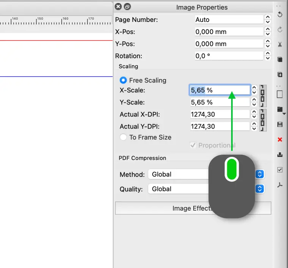
Task: Open the PDF compression Method dropdown
Action: [259, 174]
